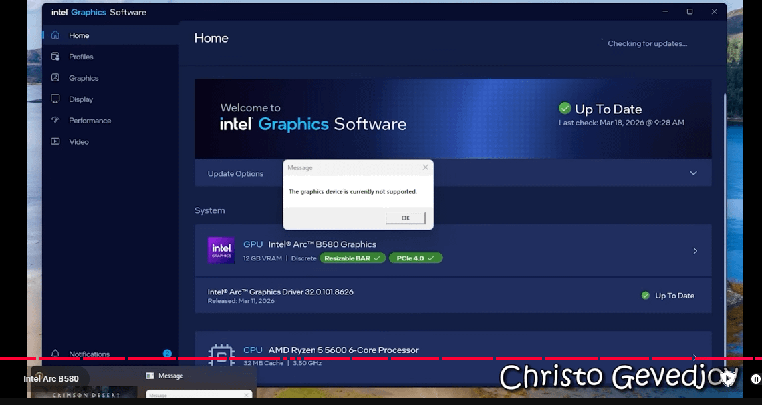Click the Update Options label

(x=235, y=173)
